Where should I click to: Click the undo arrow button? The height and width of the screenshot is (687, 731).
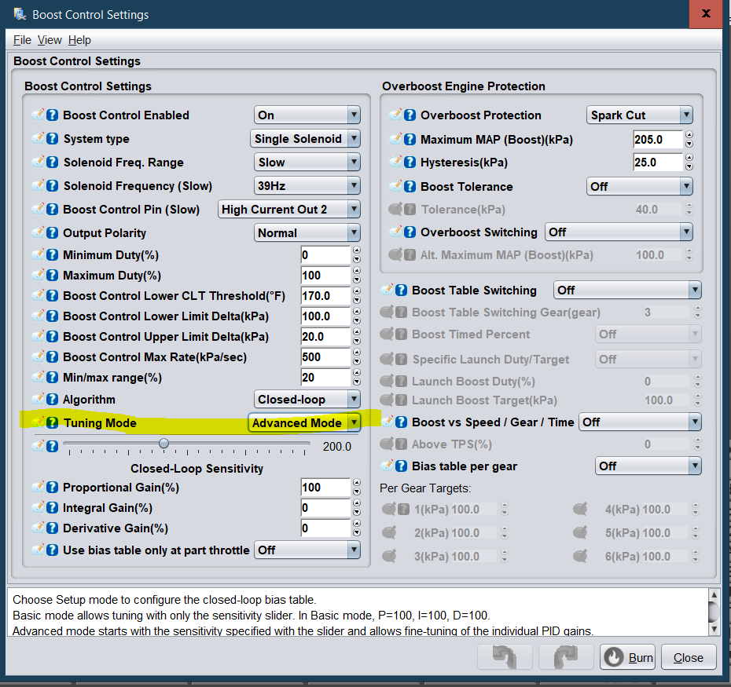point(505,656)
